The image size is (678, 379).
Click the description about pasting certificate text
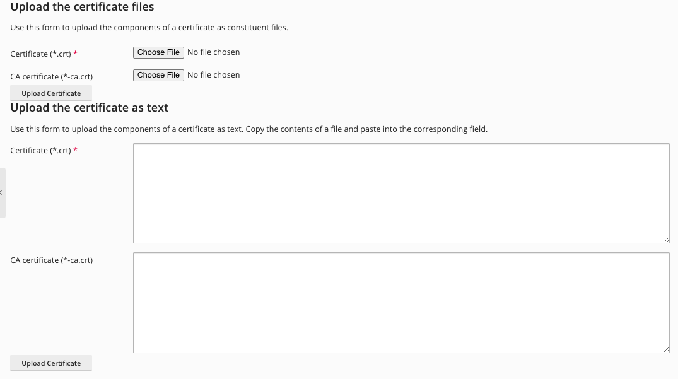[x=248, y=129]
